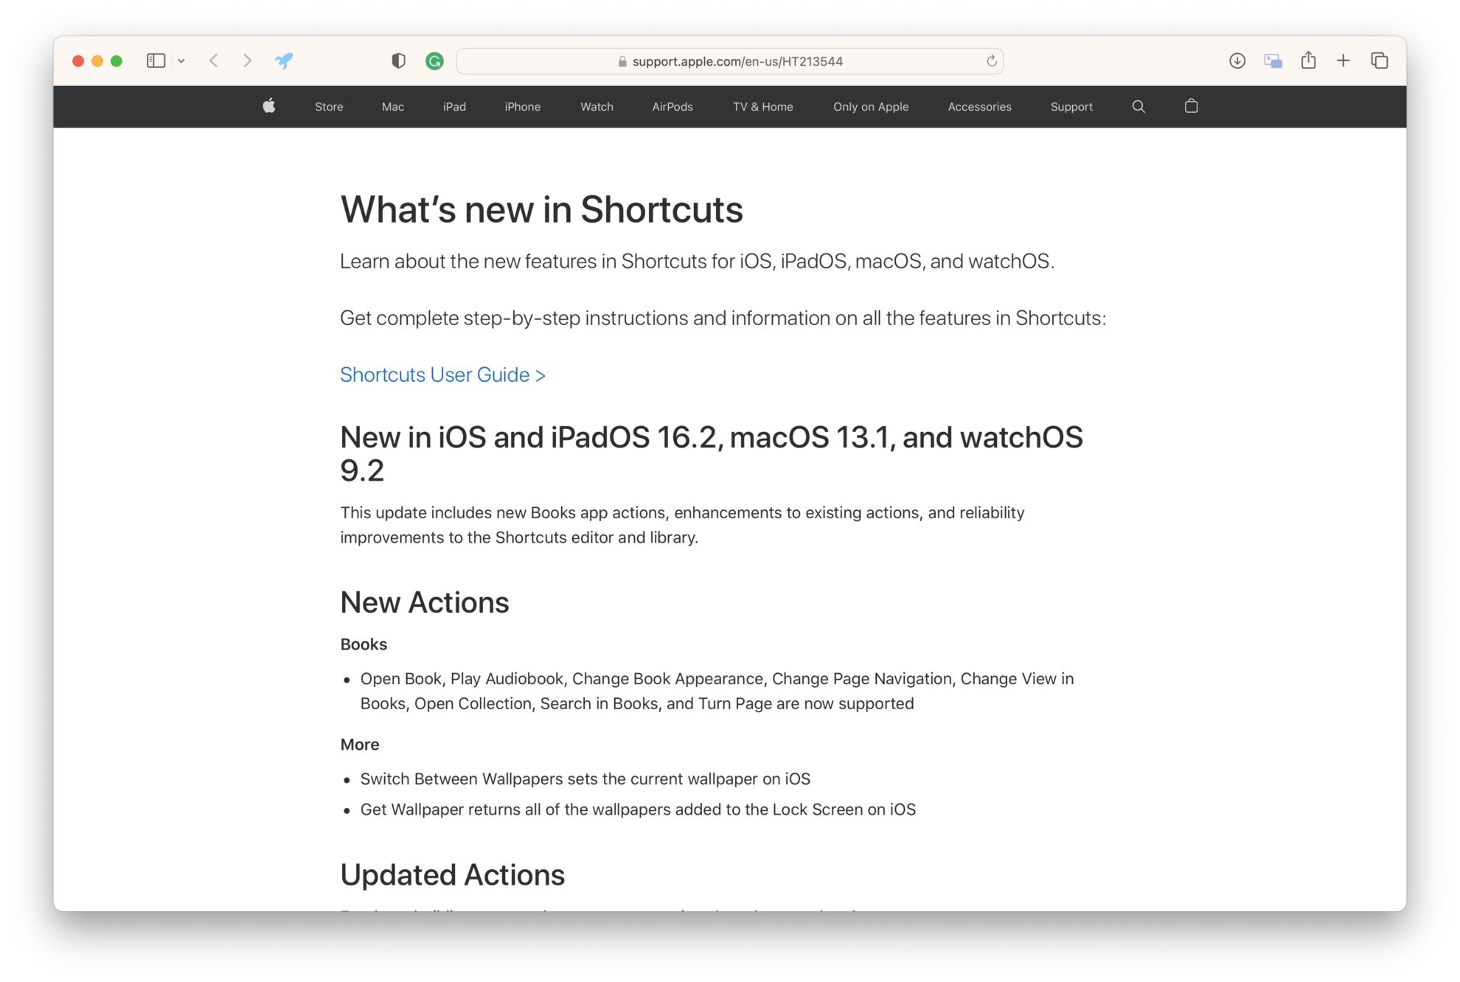Open the blue rocket extension icon

(x=284, y=60)
